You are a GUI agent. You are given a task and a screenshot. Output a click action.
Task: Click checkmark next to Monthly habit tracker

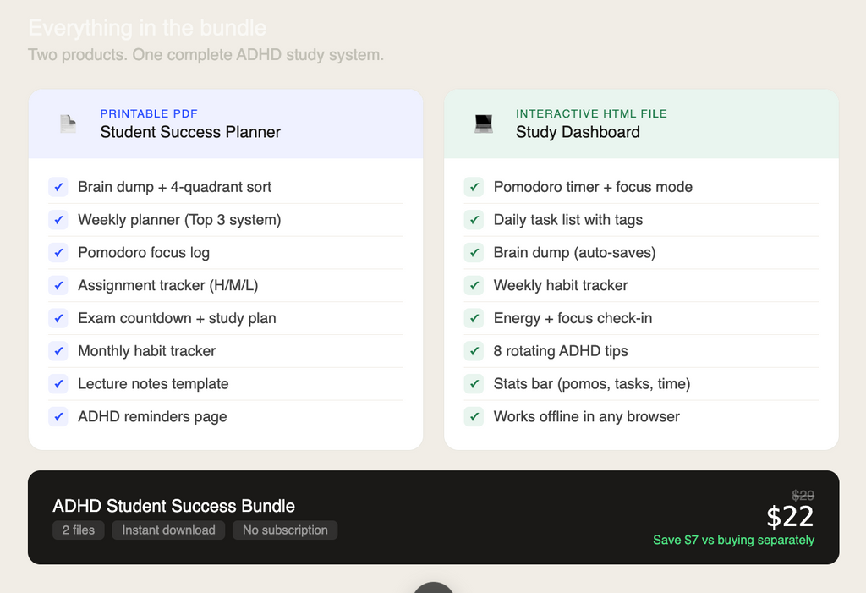click(x=58, y=351)
